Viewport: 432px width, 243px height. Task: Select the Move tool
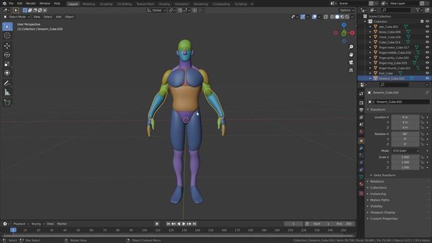click(7, 46)
